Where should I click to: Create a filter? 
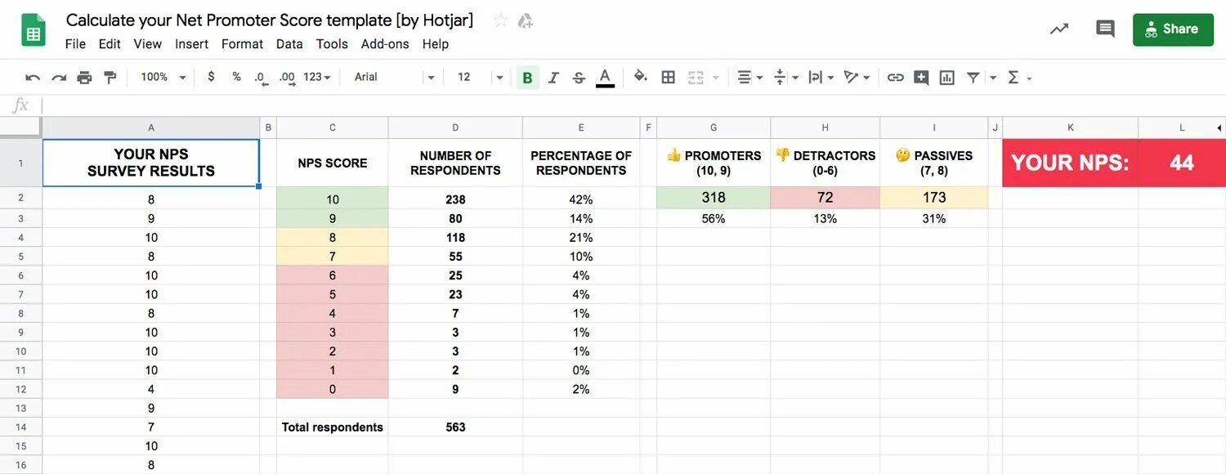[973, 78]
